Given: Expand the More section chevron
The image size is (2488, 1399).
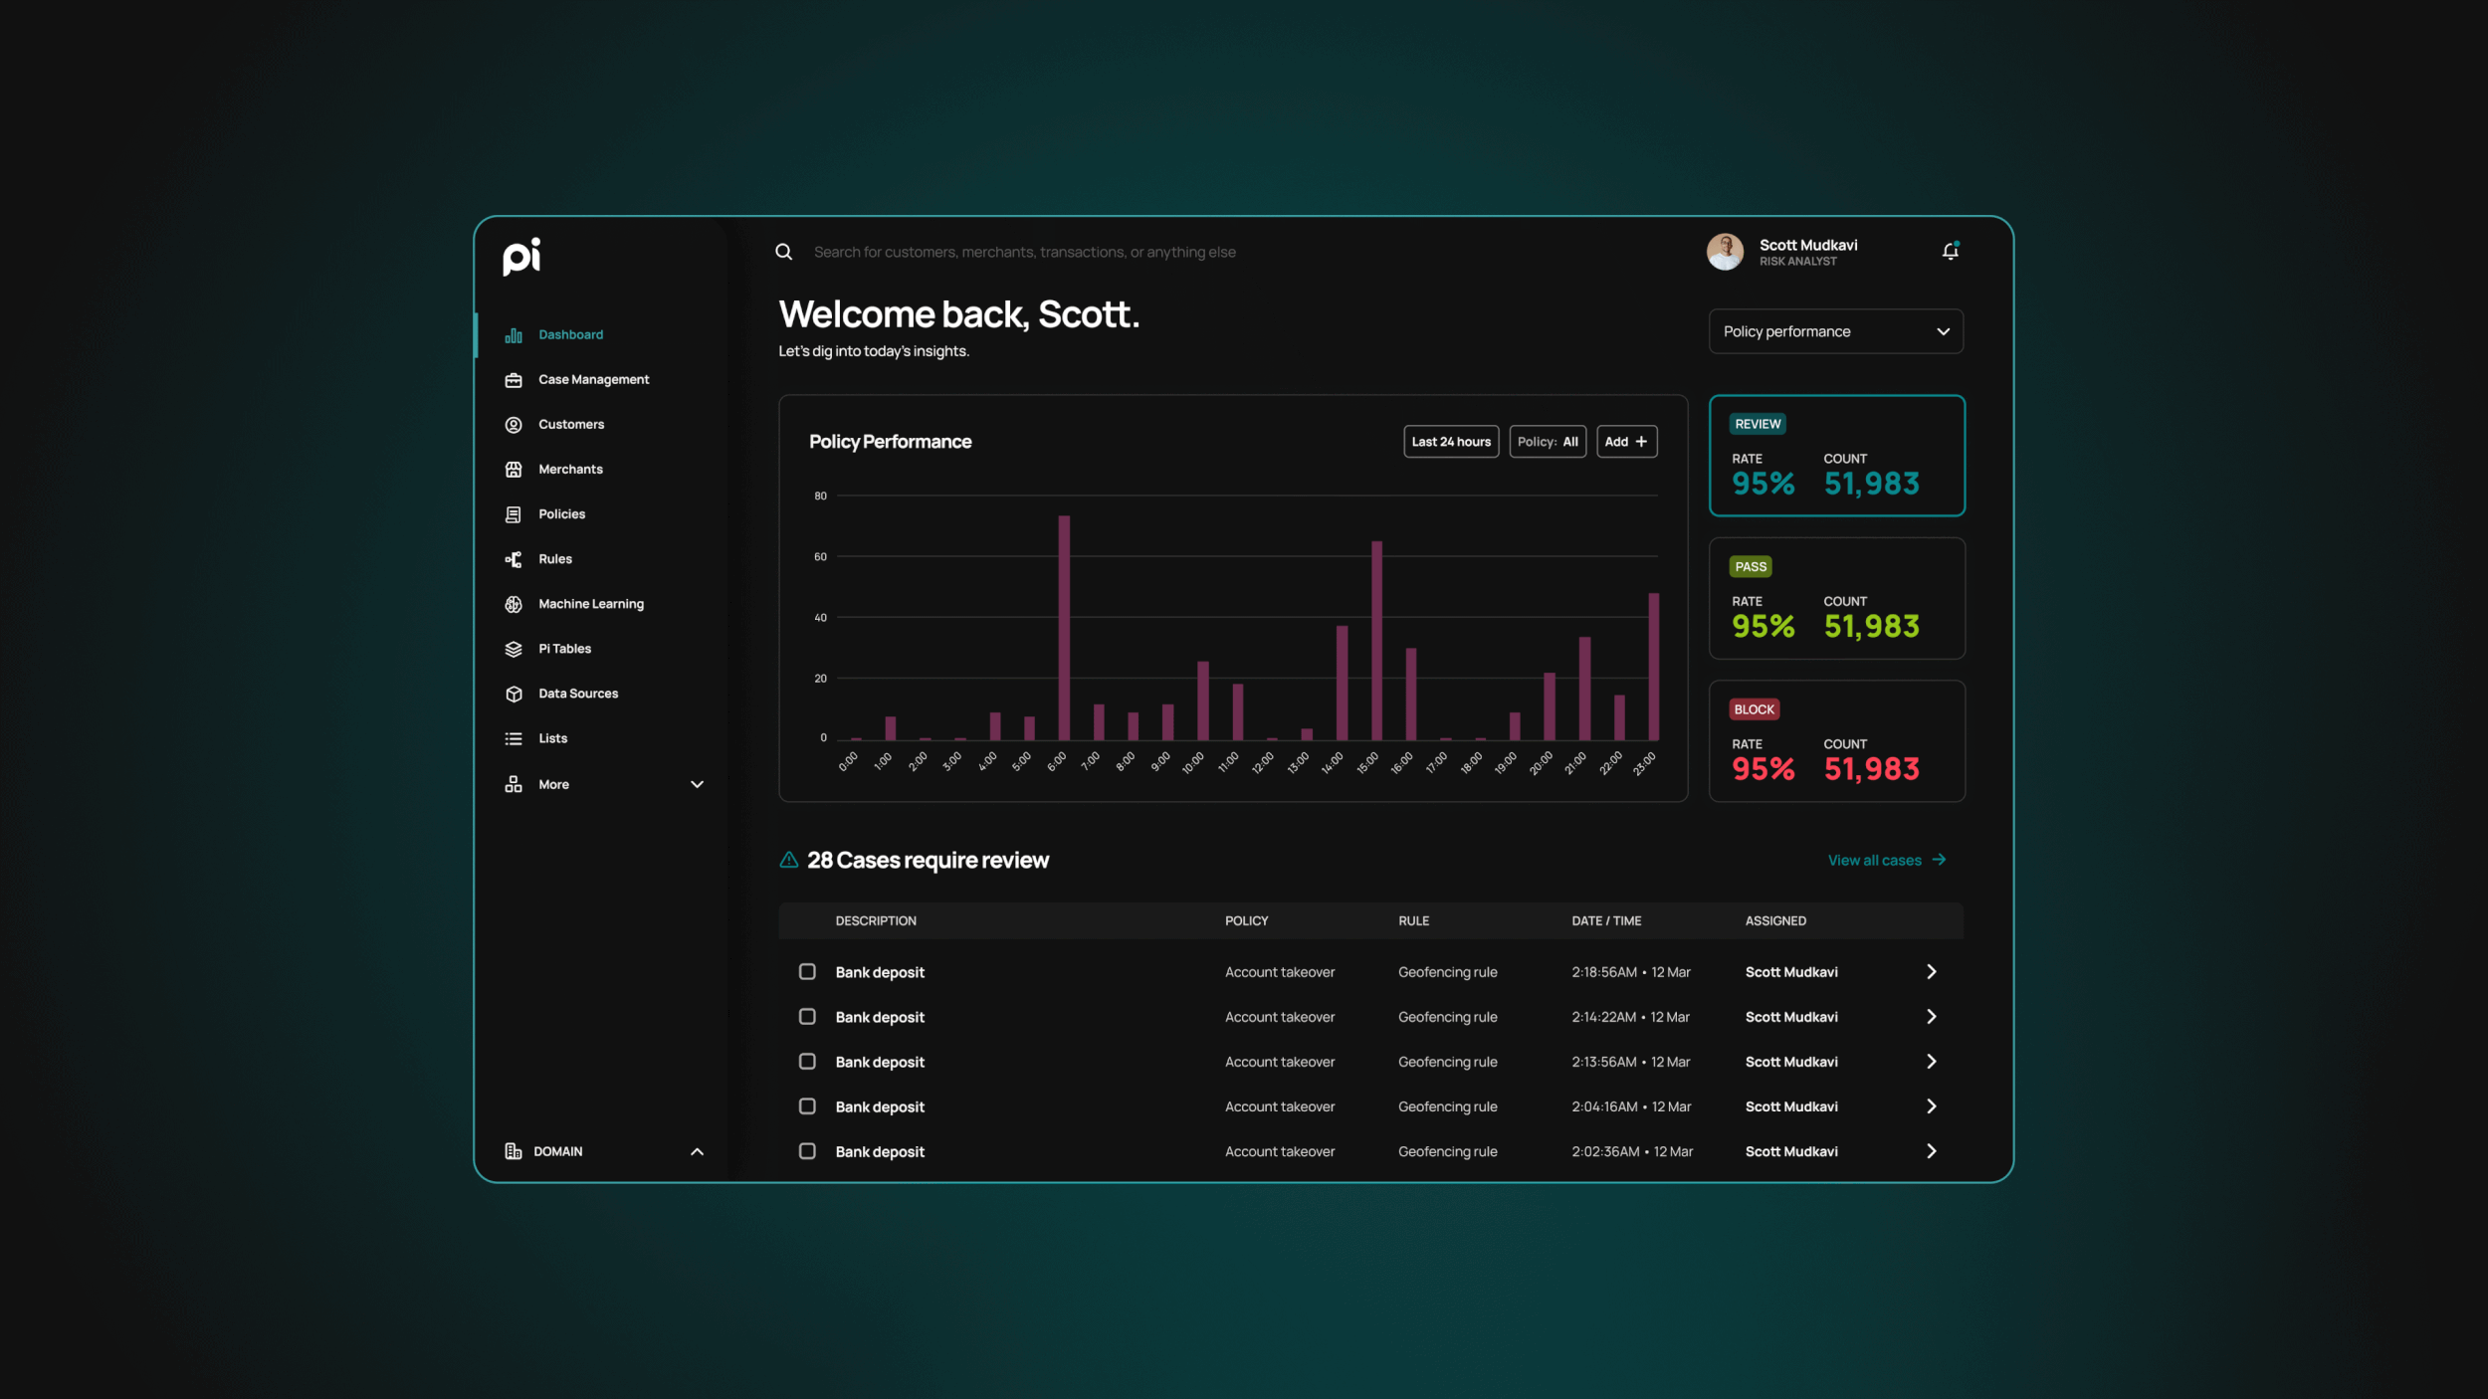Looking at the screenshot, I should click(697, 784).
